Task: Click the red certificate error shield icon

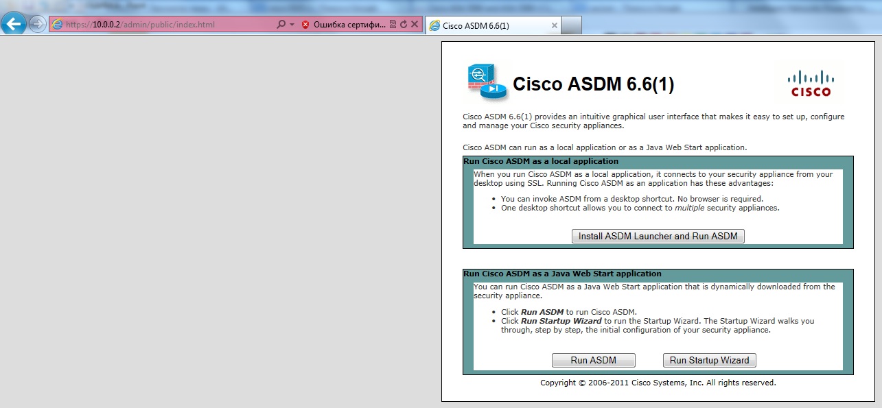Action: [305, 25]
